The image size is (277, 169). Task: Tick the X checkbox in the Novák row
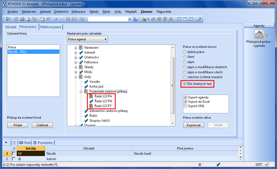[14, 153]
